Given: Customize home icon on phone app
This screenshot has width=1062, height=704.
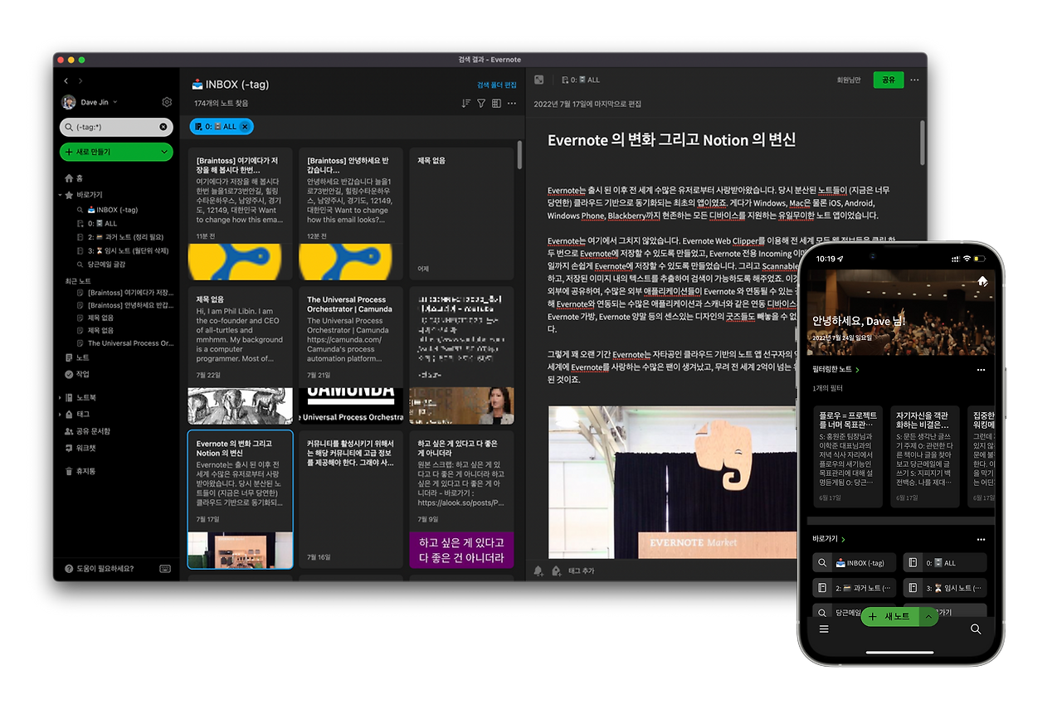Looking at the screenshot, I should (982, 281).
